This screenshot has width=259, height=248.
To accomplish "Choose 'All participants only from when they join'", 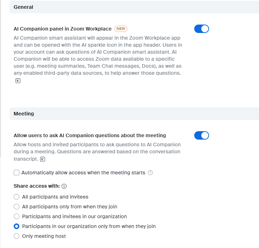I will 17,207.
